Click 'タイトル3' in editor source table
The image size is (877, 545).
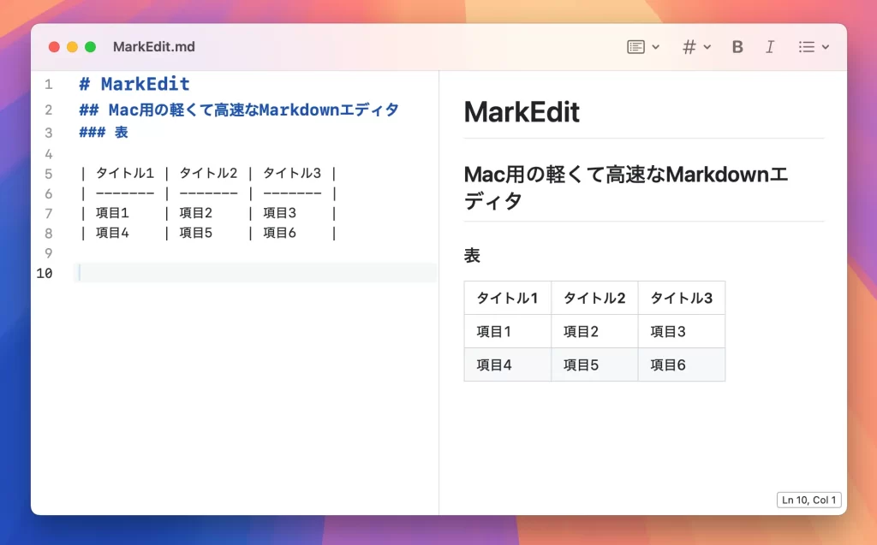pos(292,174)
